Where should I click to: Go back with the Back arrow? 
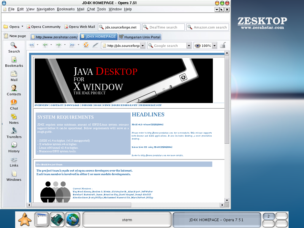point(45,45)
